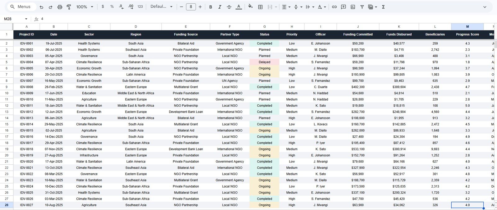The width and height of the screenshot is (497, 210).
Task: Open the Default font dropdown
Action: click(161, 7)
